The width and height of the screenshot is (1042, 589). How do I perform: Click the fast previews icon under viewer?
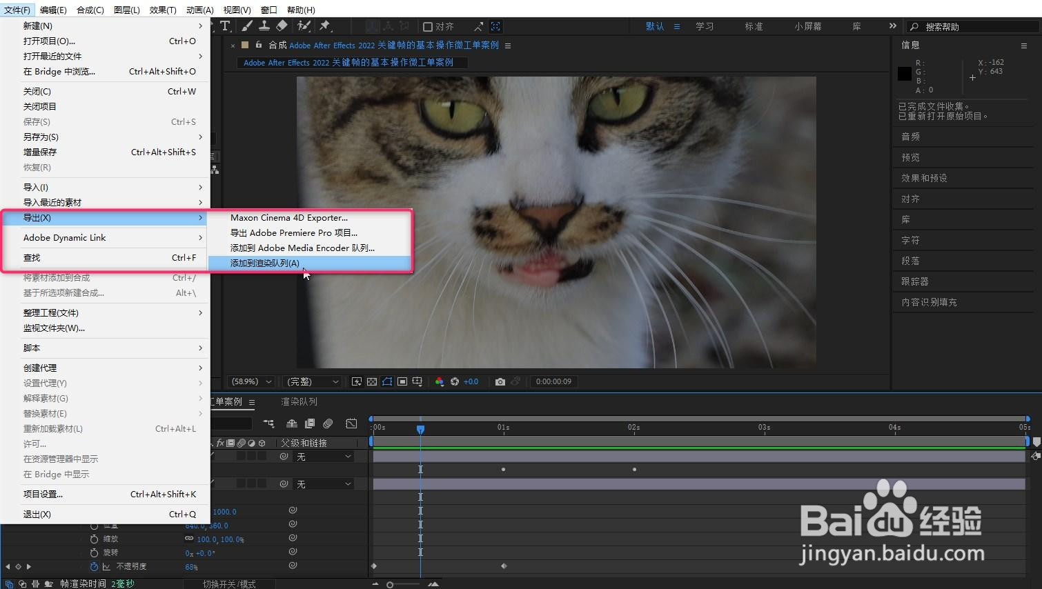coord(357,381)
